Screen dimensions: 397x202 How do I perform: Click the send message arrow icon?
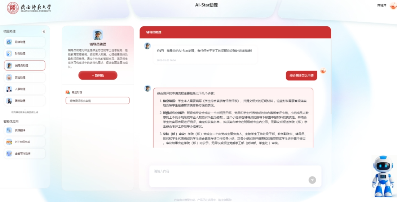[x=312, y=180]
